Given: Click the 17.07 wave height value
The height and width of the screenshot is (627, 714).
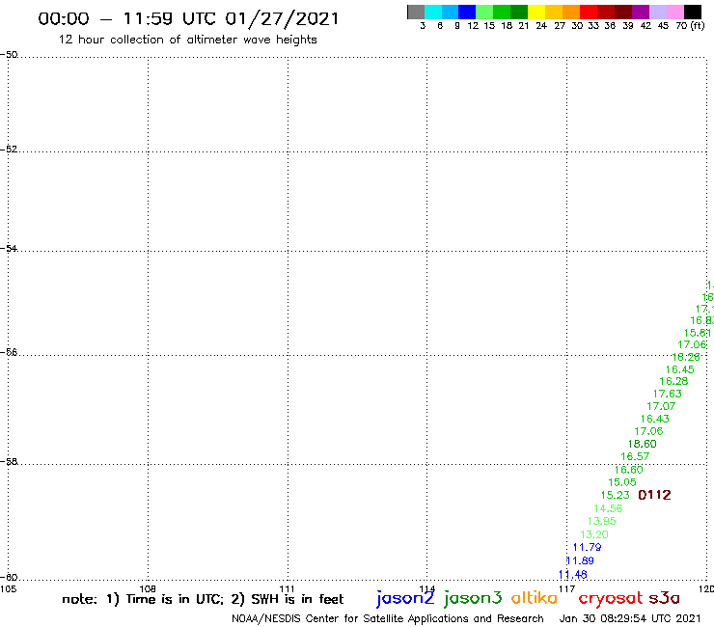Looking at the screenshot, I should [x=661, y=406].
